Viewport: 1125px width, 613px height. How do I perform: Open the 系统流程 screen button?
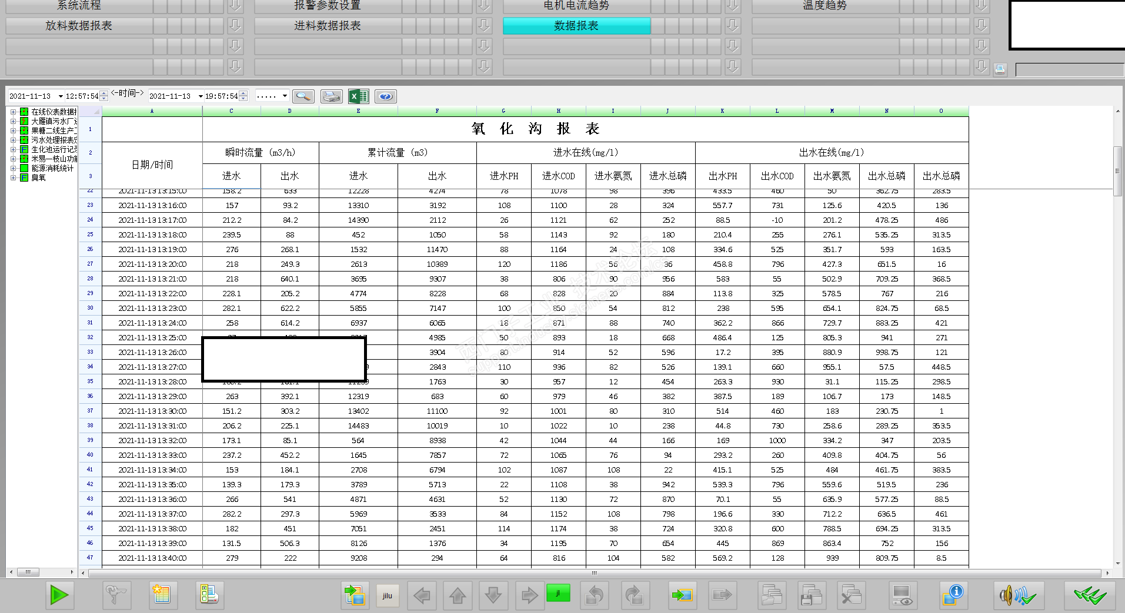click(x=79, y=5)
